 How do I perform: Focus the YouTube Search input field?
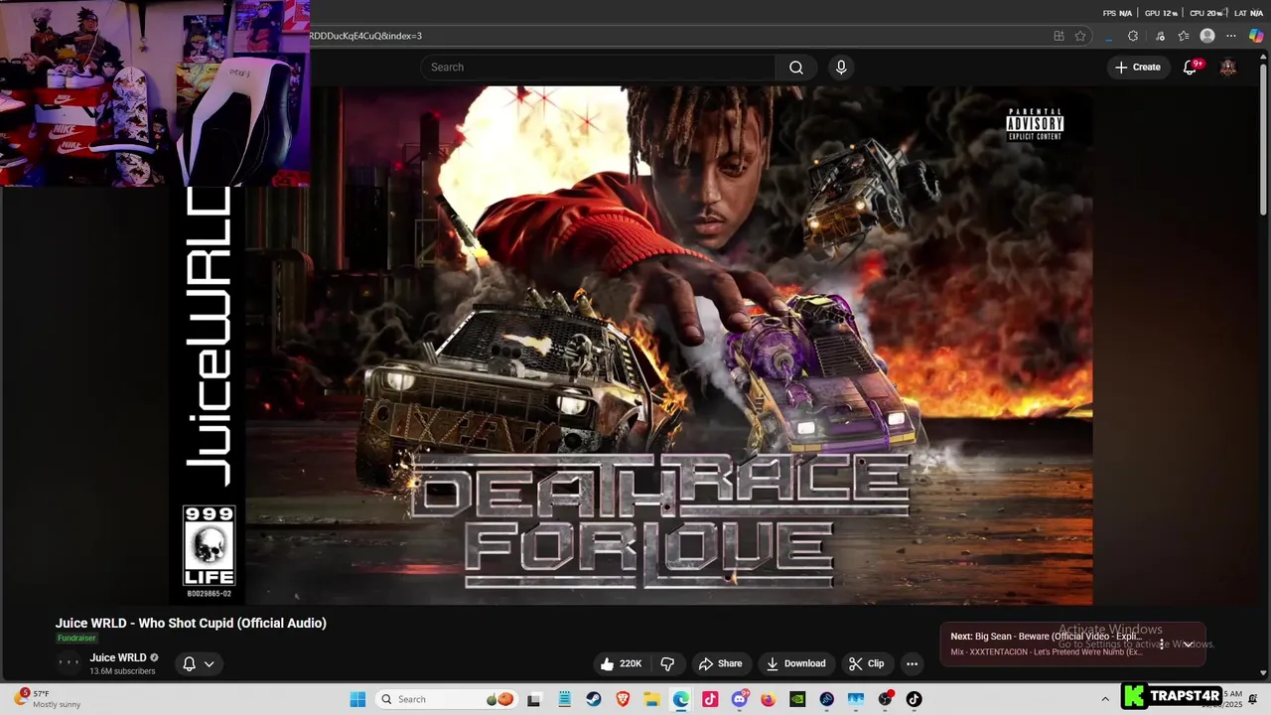(598, 68)
